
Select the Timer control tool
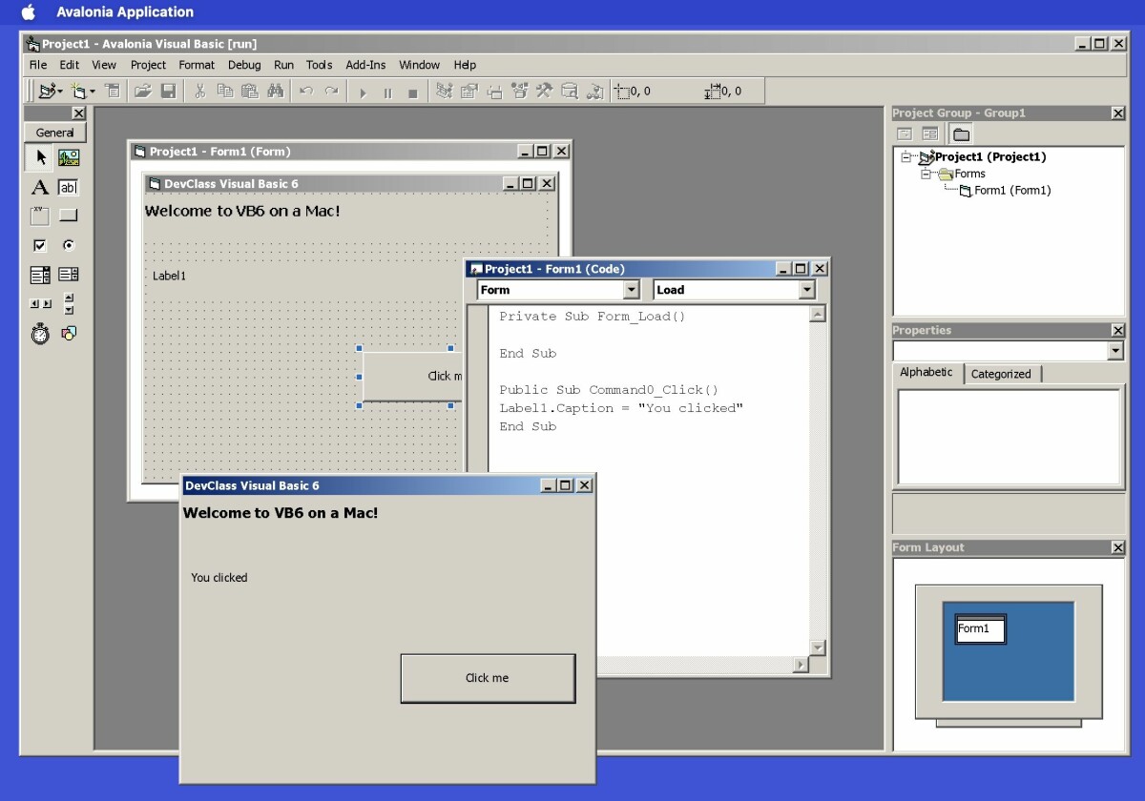coord(39,334)
